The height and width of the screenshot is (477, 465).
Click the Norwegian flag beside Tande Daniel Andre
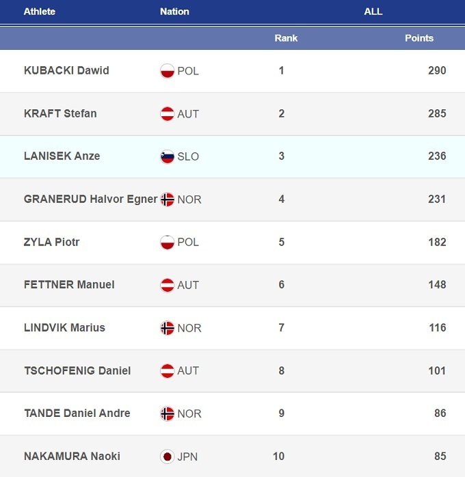click(168, 413)
